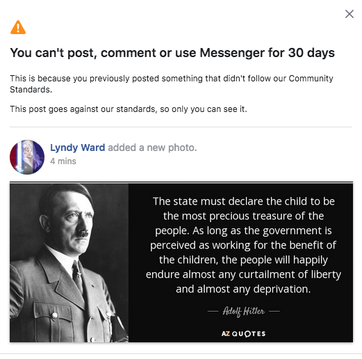Click the word "Messenger" in the heading
This screenshot has height=359, width=362.
[232, 53]
